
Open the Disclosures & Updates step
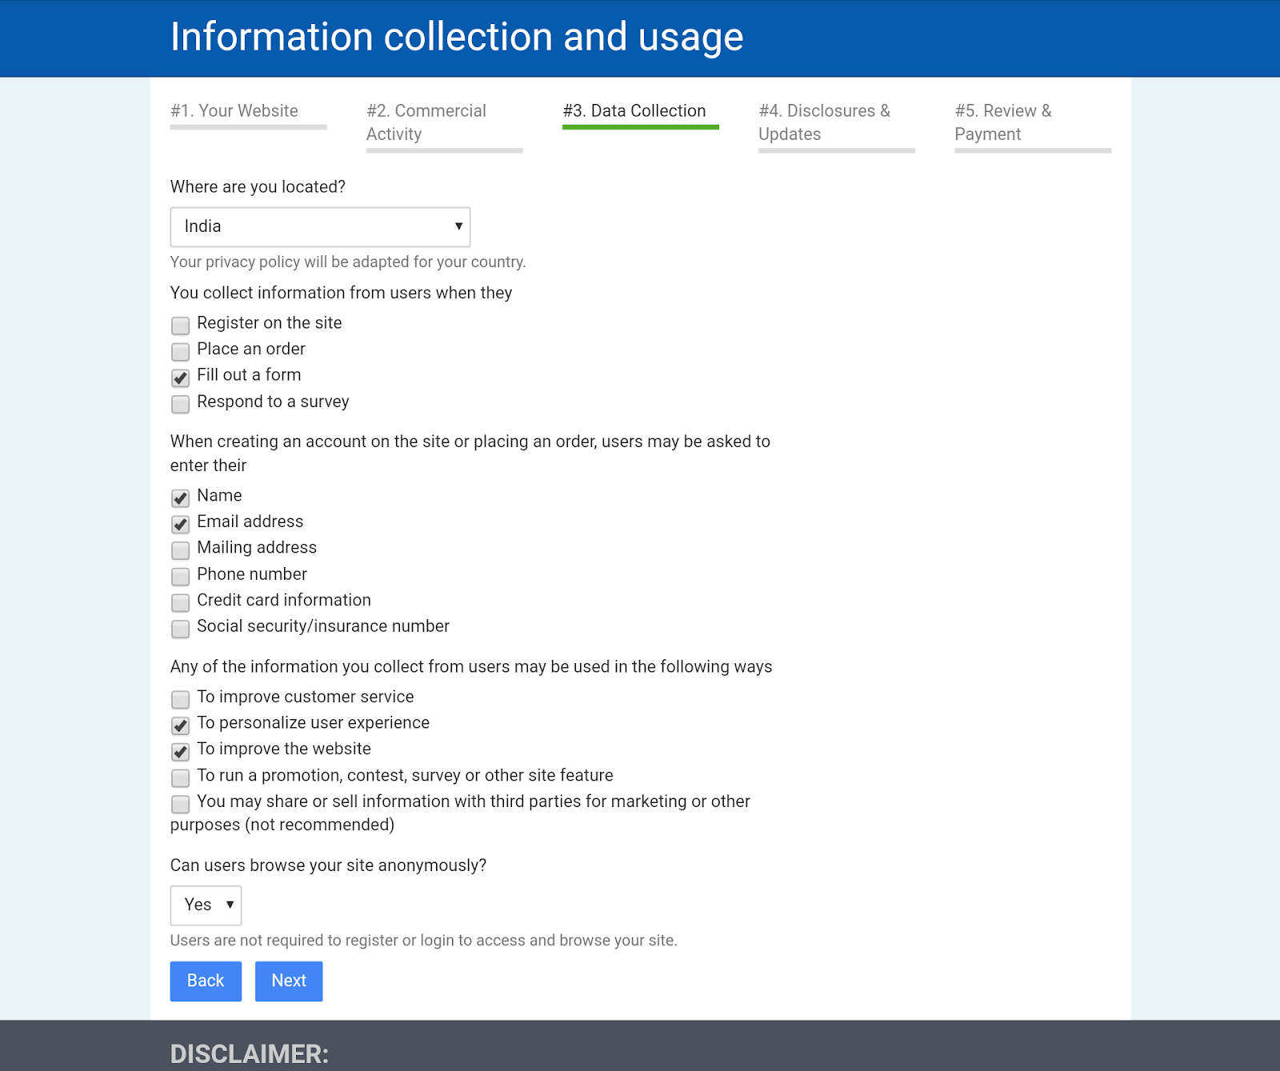click(x=824, y=122)
